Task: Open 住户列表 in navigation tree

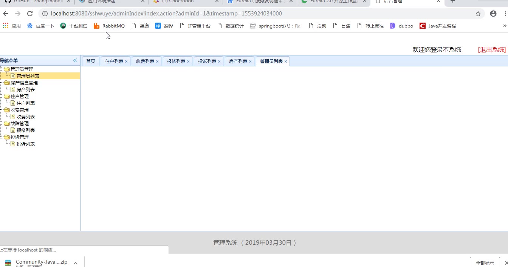Action: point(26,103)
